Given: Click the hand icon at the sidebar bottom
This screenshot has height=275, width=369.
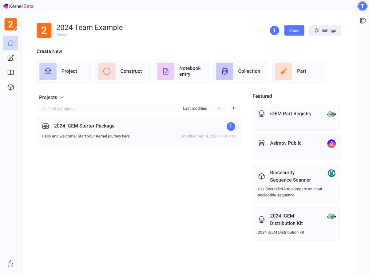Looking at the screenshot, I should (x=10, y=264).
